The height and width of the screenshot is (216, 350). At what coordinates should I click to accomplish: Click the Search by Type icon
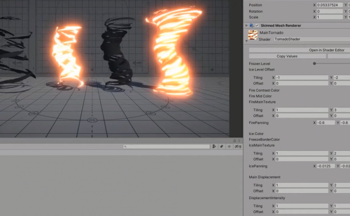(x=214, y=147)
